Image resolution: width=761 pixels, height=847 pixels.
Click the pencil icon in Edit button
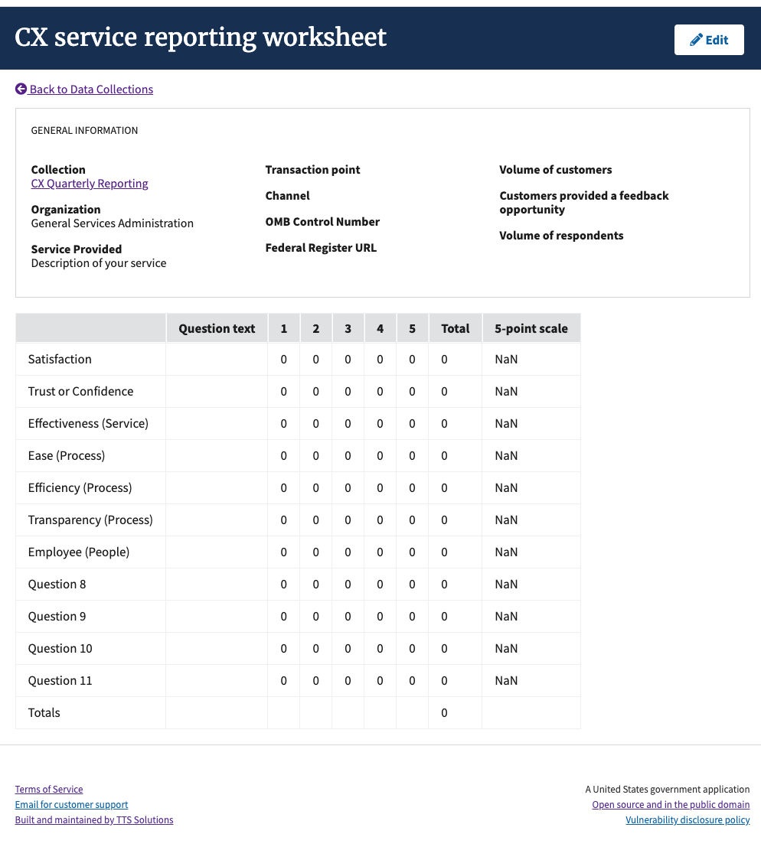pos(696,40)
